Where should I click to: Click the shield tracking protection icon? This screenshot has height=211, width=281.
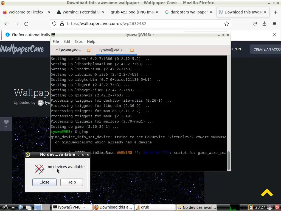[x=54, y=24]
